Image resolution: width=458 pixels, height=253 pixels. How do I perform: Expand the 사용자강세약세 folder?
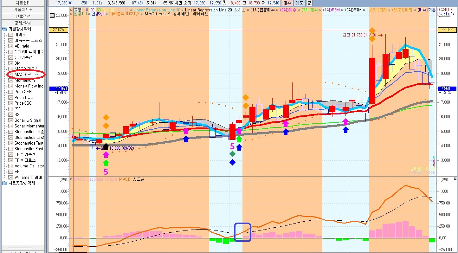[4, 183]
